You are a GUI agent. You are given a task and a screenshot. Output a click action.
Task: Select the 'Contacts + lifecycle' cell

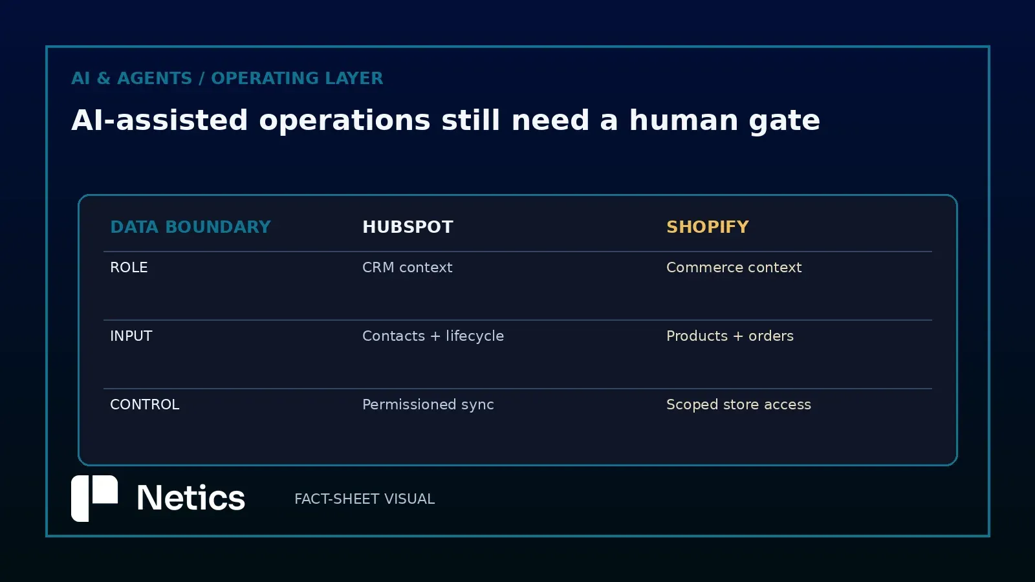433,336
